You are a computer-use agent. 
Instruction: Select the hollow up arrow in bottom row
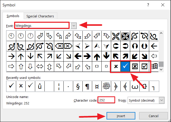point(21,66)
